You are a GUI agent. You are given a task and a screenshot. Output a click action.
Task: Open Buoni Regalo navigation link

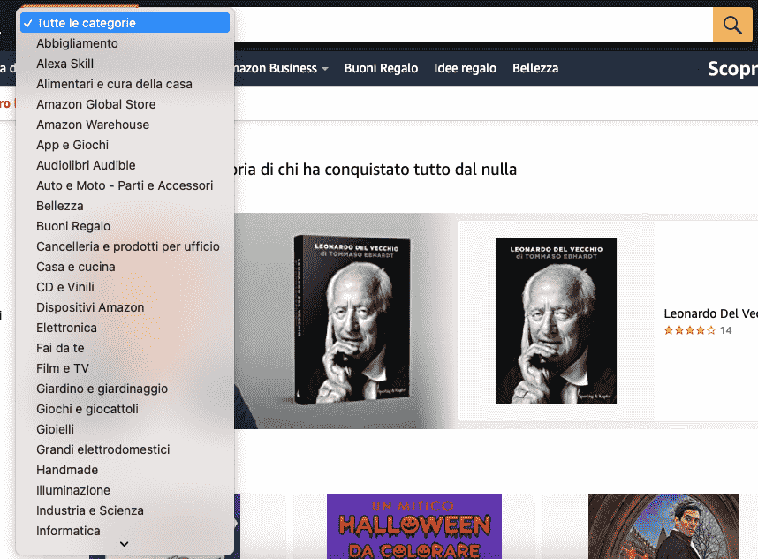pos(381,68)
